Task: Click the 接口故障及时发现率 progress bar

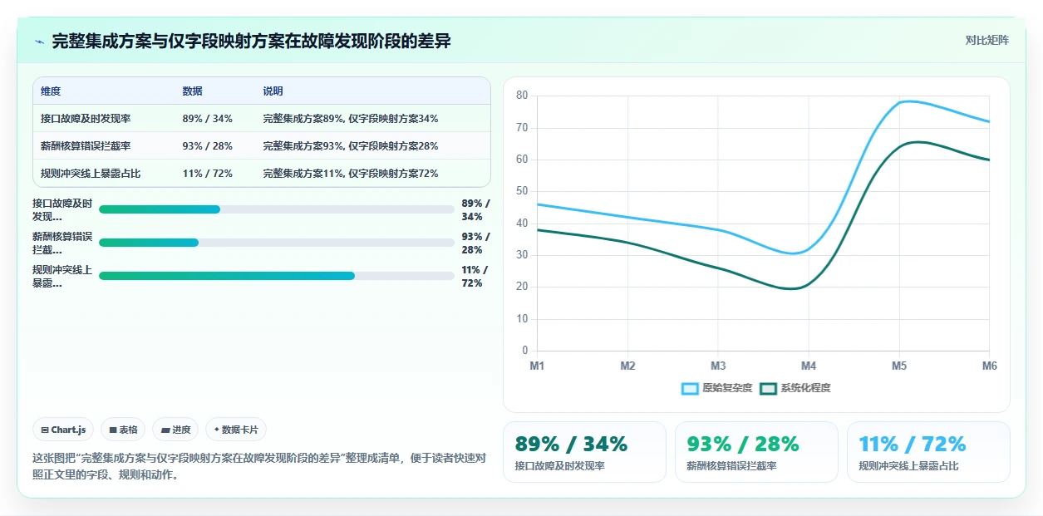Action: 277,209
